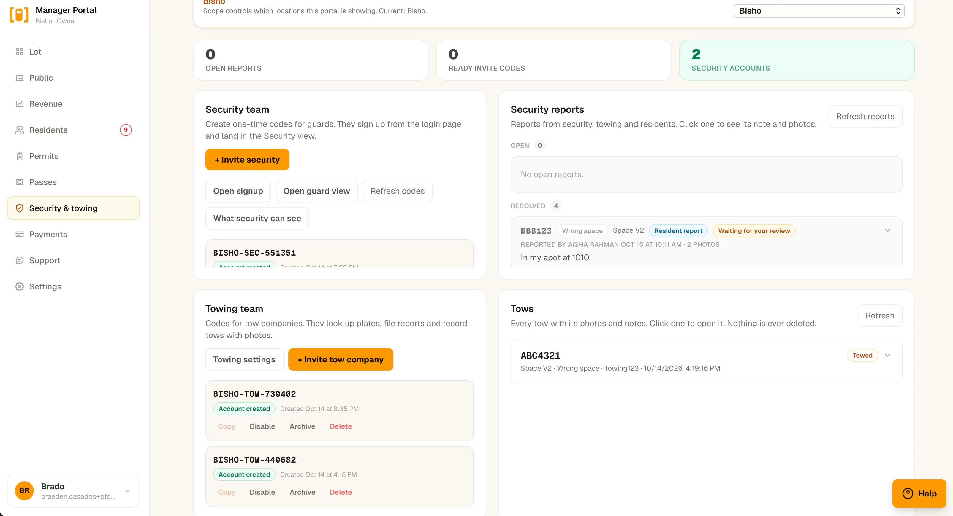Click the Resolved count badge showing 4

556,206
